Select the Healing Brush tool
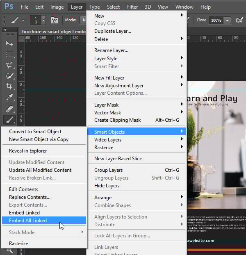Viewport: 246px width, 255px height. coord(9,109)
